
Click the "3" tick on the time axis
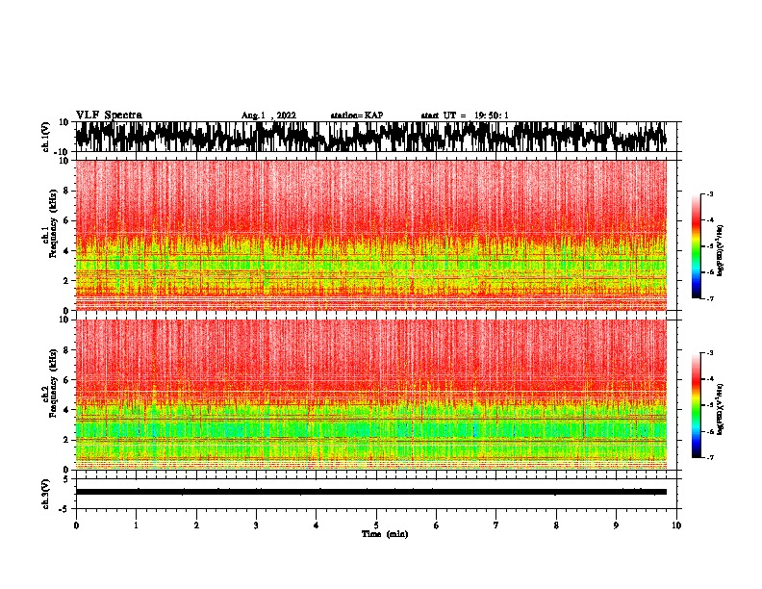(256, 525)
